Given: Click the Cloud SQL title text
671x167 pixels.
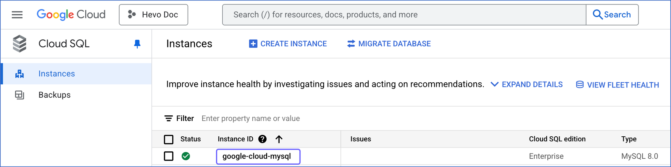Looking at the screenshot, I should [64, 44].
